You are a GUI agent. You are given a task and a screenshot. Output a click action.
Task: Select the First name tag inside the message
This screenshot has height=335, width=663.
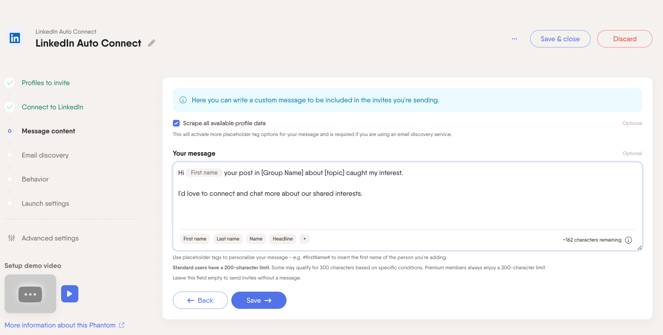point(204,173)
